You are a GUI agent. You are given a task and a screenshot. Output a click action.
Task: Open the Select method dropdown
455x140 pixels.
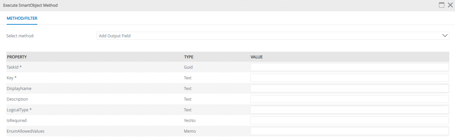click(267, 36)
